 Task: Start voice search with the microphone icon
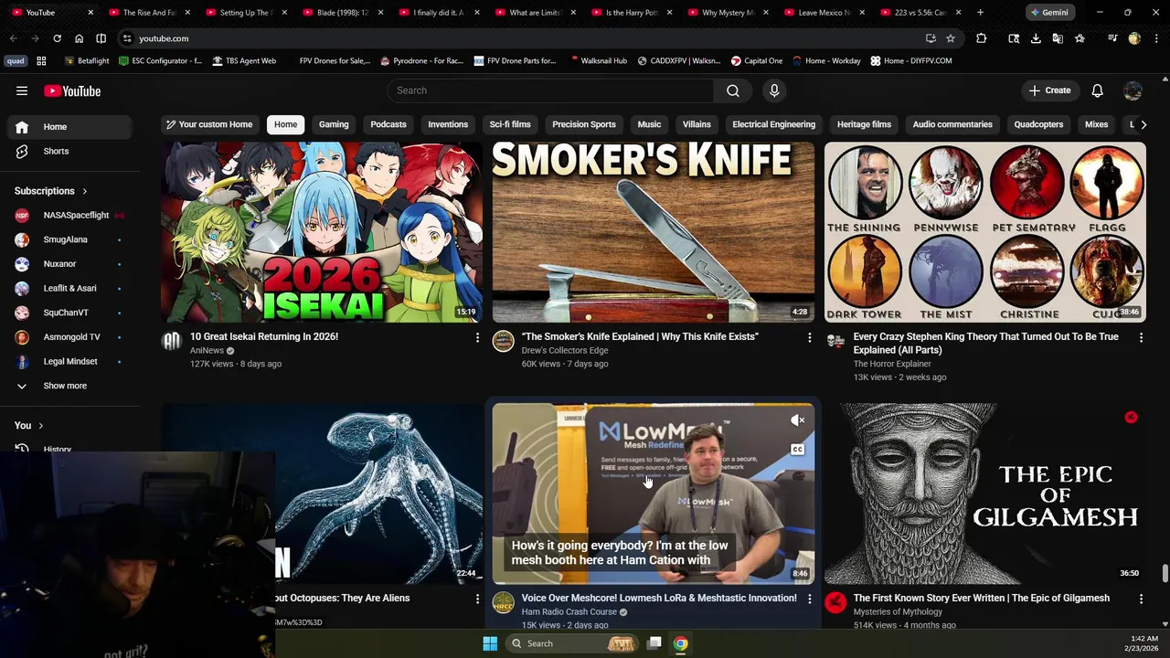[774, 90]
